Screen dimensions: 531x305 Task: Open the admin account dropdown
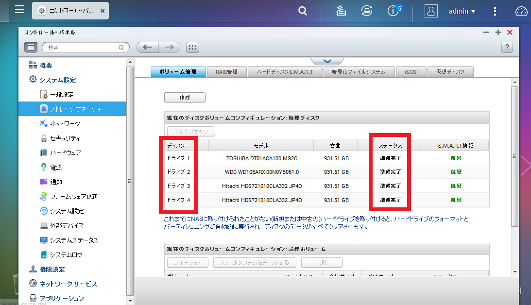click(x=462, y=11)
